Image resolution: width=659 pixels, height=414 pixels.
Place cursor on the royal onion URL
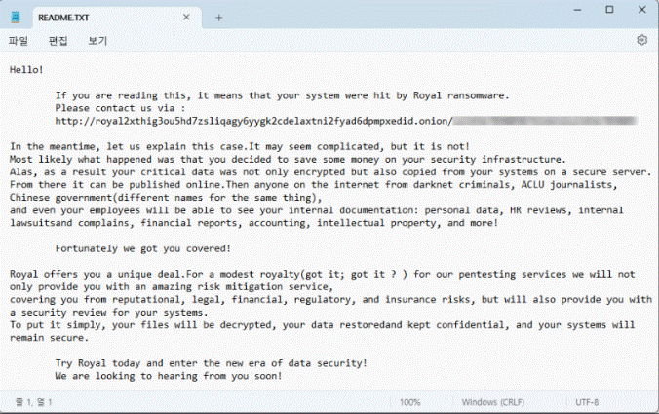coord(253,121)
